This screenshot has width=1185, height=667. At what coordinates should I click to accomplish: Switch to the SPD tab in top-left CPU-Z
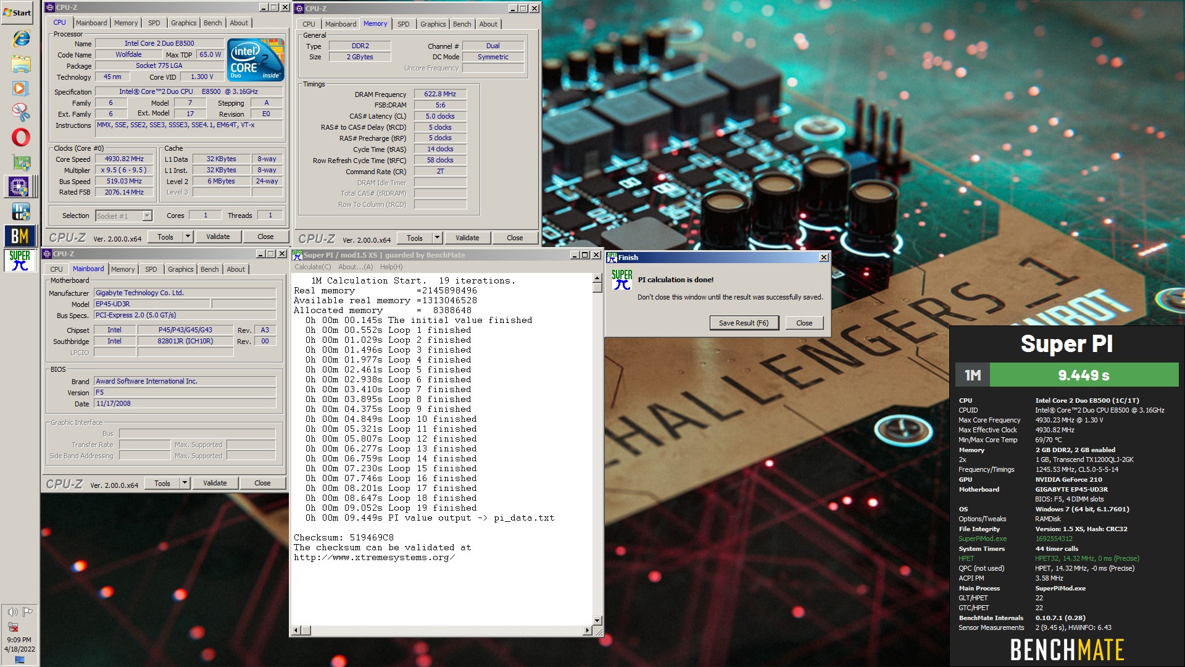pyautogui.click(x=154, y=23)
